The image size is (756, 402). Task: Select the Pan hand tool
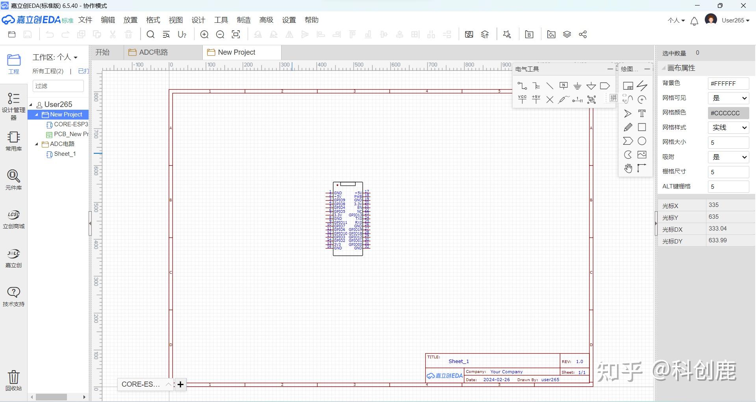click(x=628, y=168)
